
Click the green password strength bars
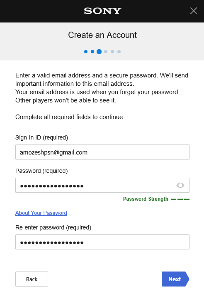[180, 199]
